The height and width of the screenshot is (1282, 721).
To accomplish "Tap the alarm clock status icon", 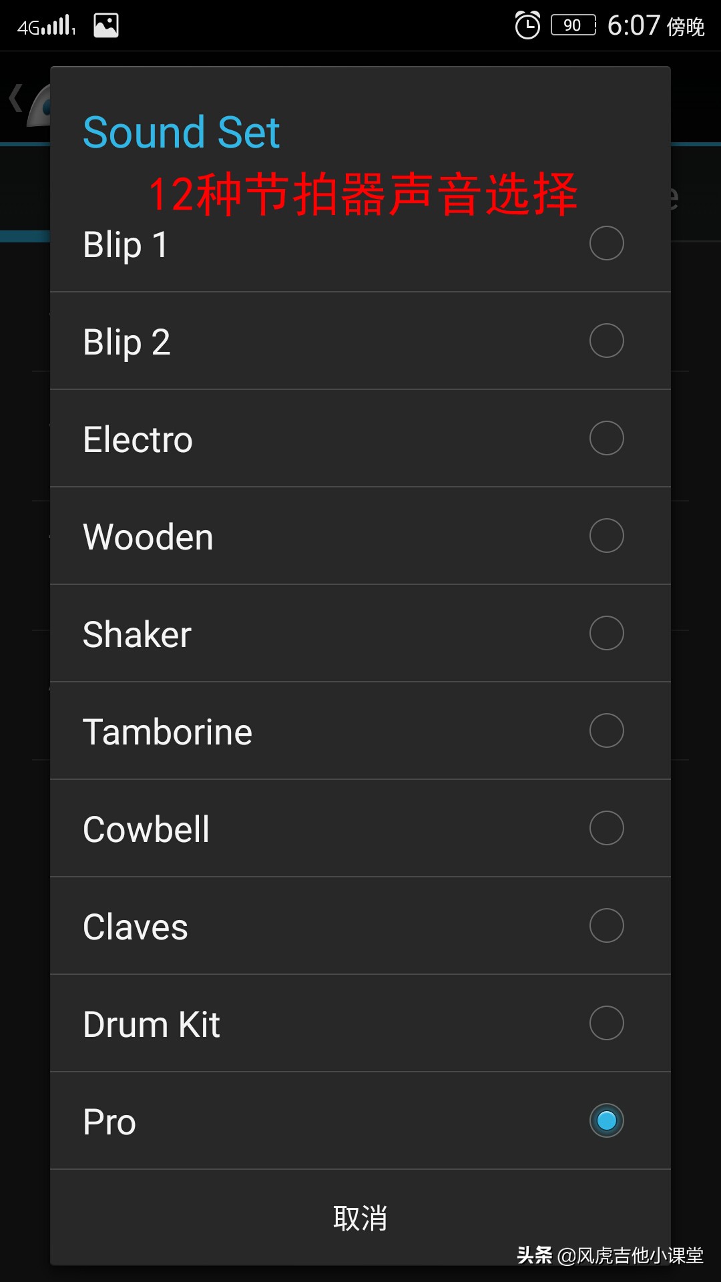I will [527, 25].
